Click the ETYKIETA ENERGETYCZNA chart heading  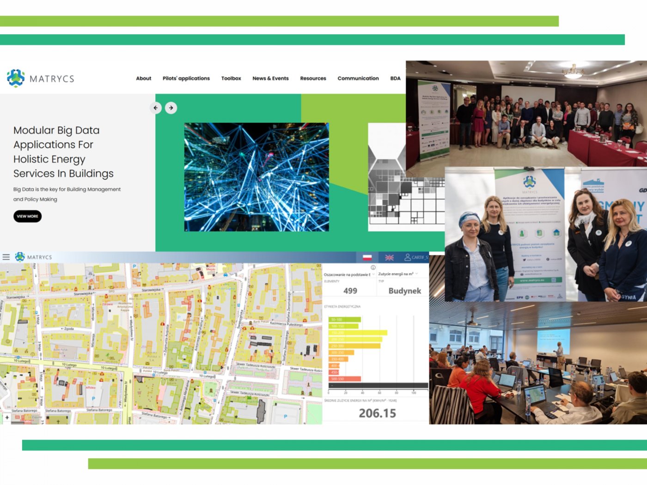coord(342,307)
